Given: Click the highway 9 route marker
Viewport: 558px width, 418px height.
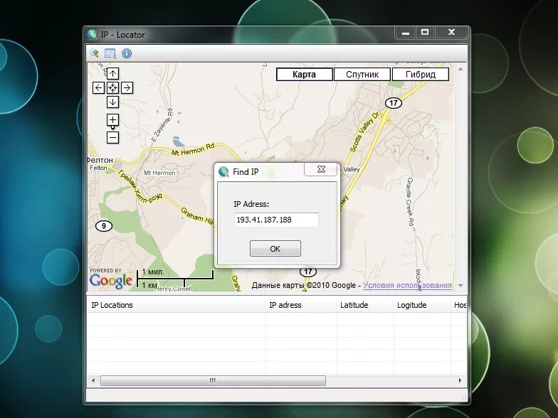Looking at the screenshot, I should coord(104,226).
